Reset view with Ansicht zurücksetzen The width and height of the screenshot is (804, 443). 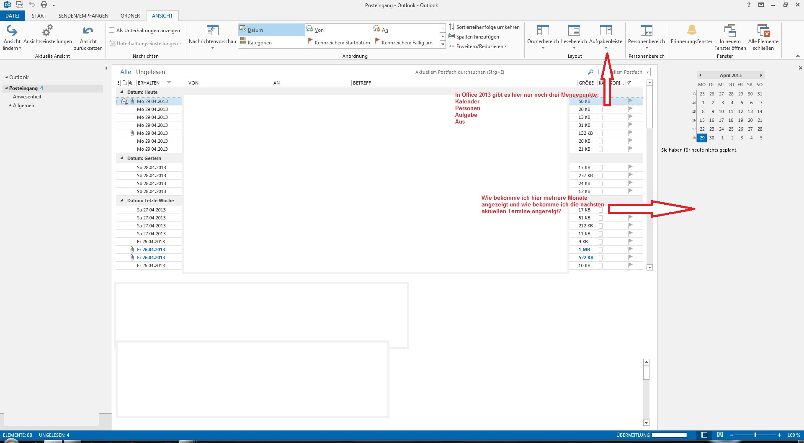(x=88, y=37)
